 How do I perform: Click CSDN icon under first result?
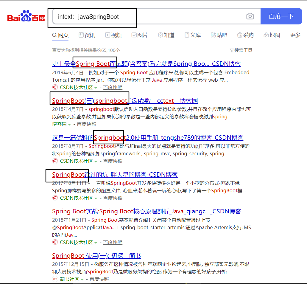(55, 87)
